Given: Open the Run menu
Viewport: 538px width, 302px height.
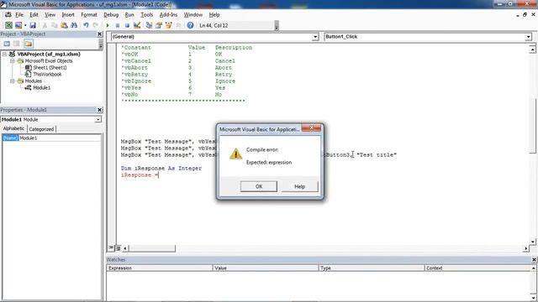Looking at the screenshot, I should 129,15.
